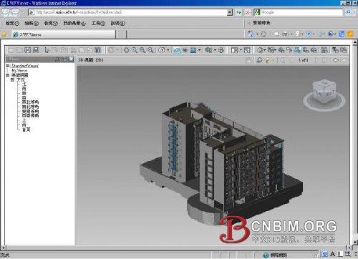Click the IE Favorites star icon

pos(4,34)
